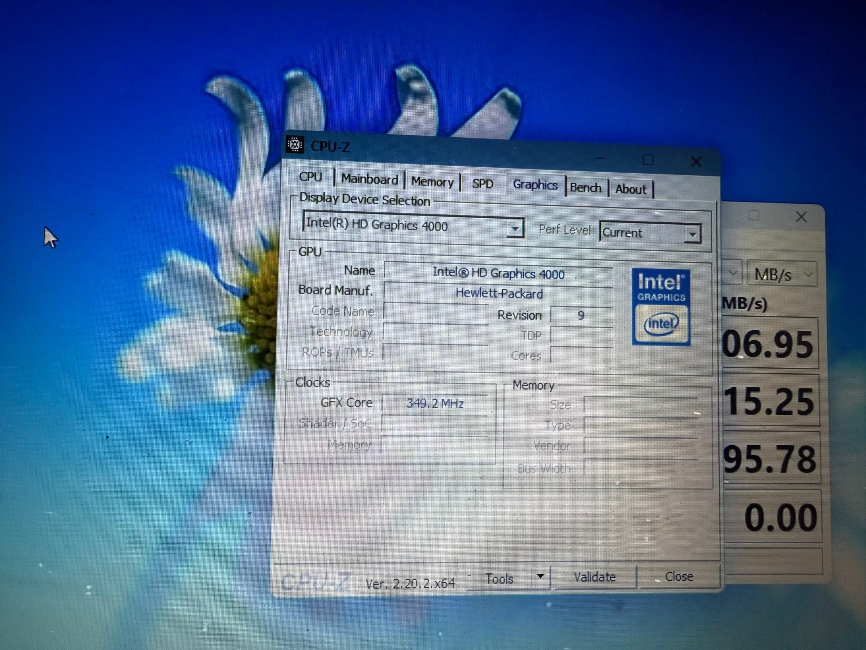Click the Hewlett-Packard board manufacturer field
The height and width of the screenshot is (650, 866).
click(x=498, y=294)
